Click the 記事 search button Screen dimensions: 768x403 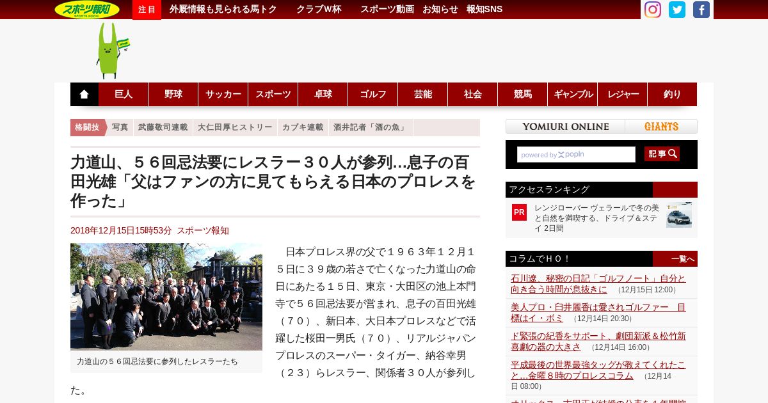662,154
